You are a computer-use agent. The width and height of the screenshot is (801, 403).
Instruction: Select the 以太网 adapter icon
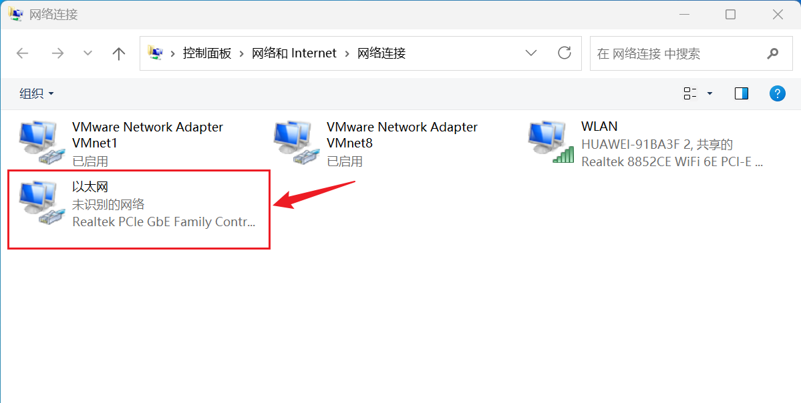pyautogui.click(x=42, y=203)
